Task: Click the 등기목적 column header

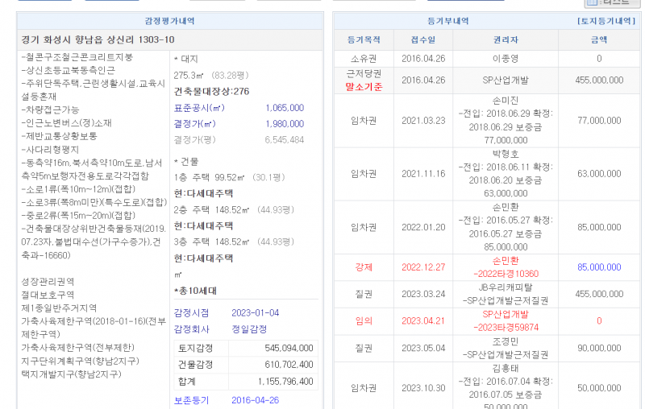Action: pos(363,39)
